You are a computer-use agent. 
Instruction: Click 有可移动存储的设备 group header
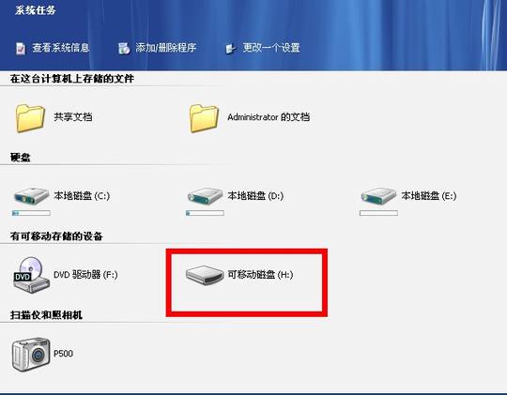coord(56,235)
